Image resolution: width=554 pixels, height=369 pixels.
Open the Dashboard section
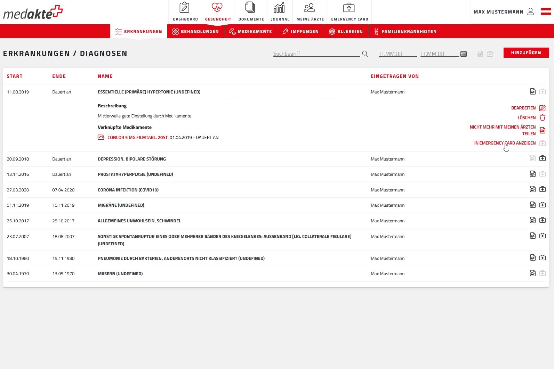point(185,12)
